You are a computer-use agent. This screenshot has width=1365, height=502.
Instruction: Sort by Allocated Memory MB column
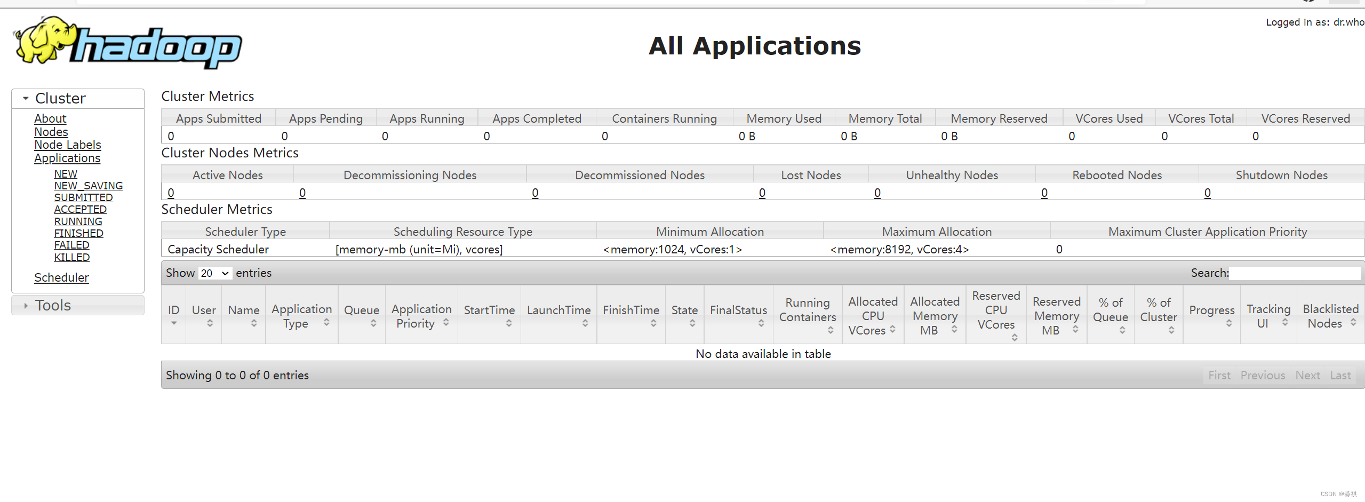coord(935,315)
